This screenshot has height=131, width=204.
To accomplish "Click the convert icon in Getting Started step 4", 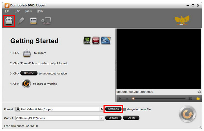I will pyautogui.click(x=26, y=84).
